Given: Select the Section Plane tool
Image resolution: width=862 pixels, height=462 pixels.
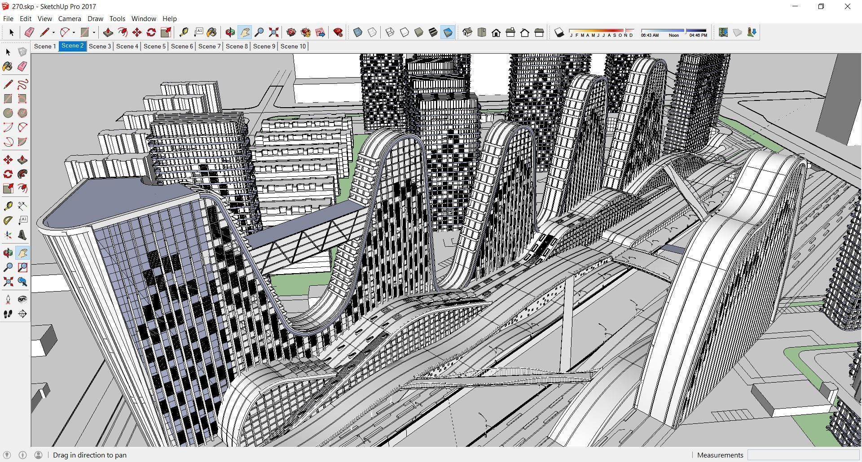Looking at the screenshot, I should coord(22,314).
